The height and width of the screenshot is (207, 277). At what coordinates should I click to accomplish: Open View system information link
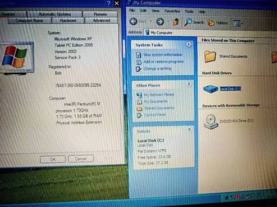163,55
